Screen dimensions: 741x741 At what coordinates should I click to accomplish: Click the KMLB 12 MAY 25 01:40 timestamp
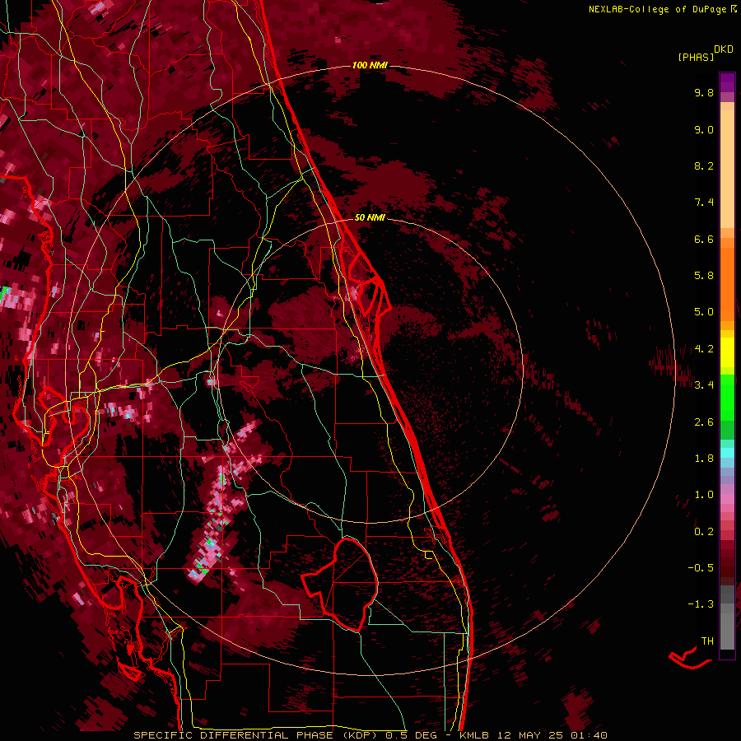534,735
